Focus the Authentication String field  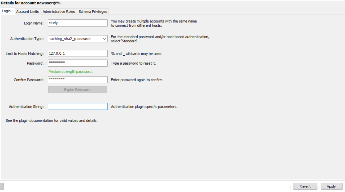pos(78,106)
